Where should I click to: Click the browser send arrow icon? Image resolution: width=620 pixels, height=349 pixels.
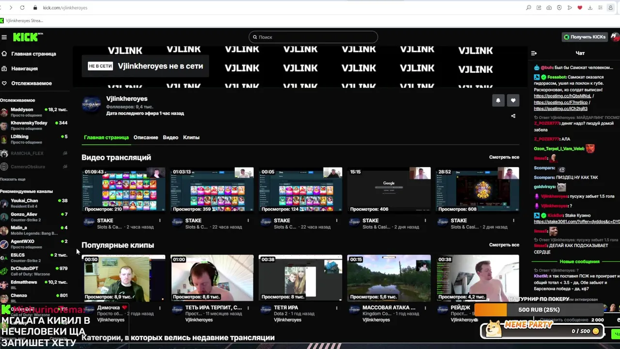[x=570, y=8]
